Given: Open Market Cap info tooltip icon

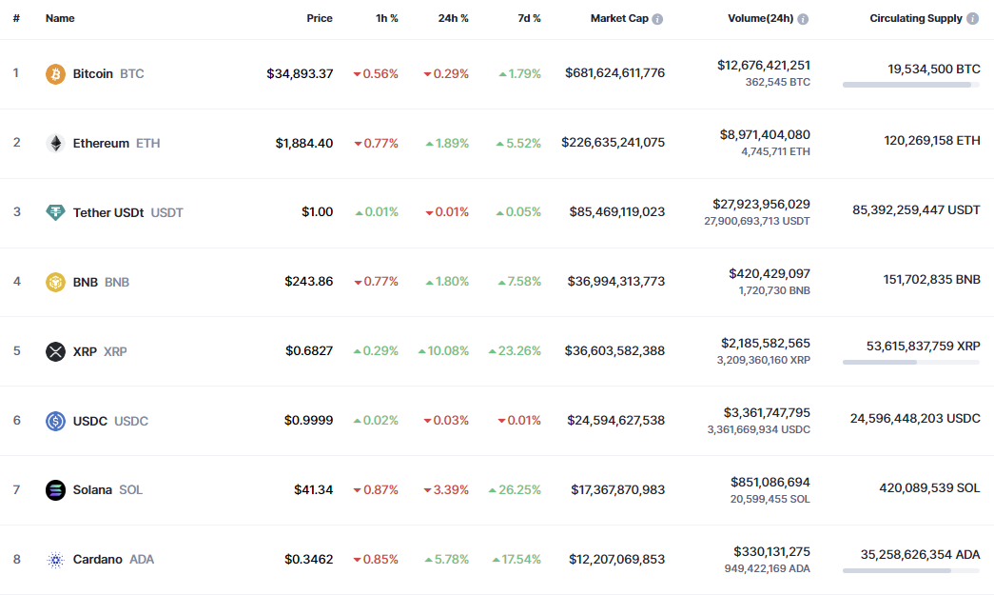Looking at the screenshot, I should [x=657, y=19].
